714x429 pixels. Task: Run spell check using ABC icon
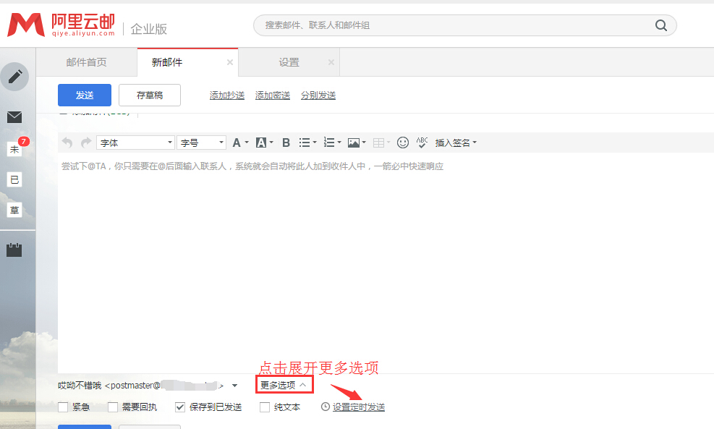(x=422, y=143)
